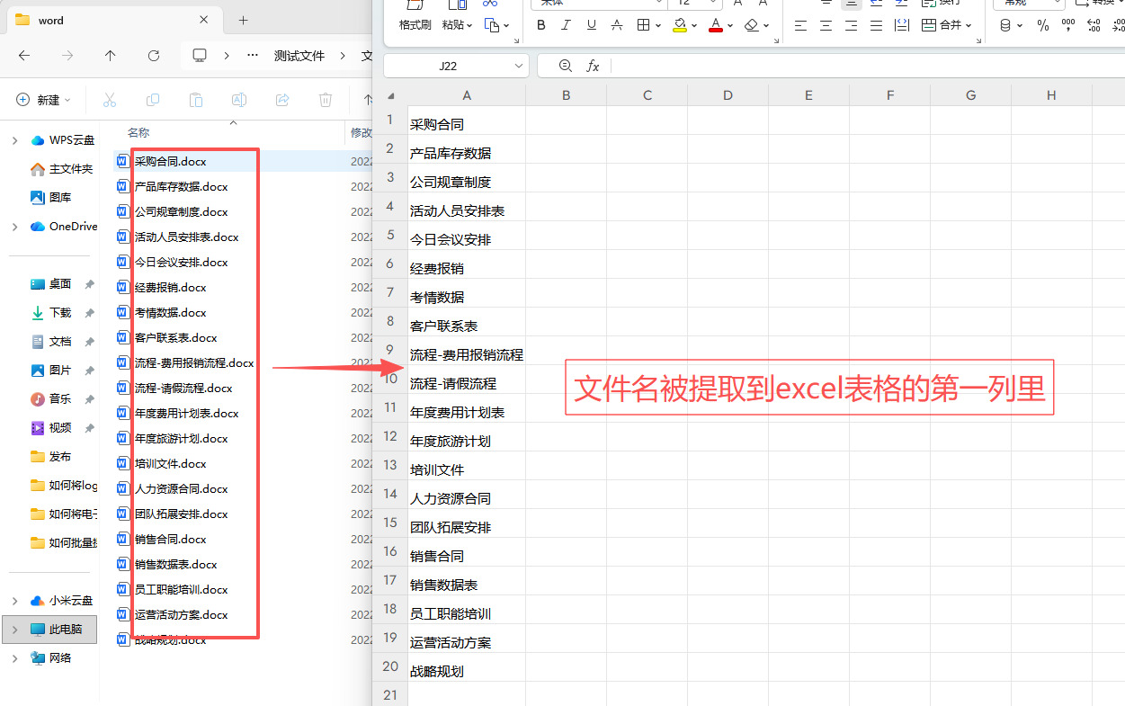Open the 新建 new item menu

pyautogui.click(x=45, y=100)
